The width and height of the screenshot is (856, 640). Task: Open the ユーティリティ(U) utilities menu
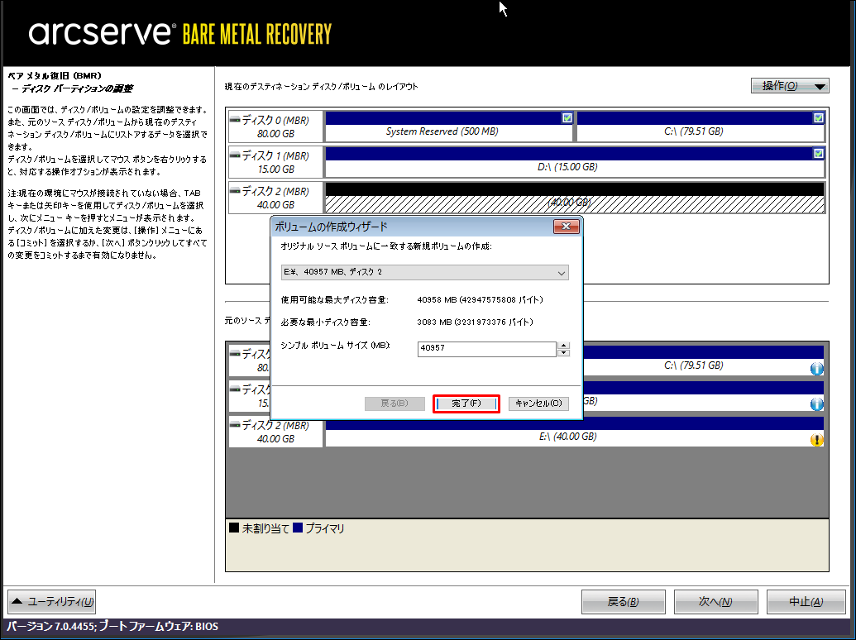click(52, 601)
